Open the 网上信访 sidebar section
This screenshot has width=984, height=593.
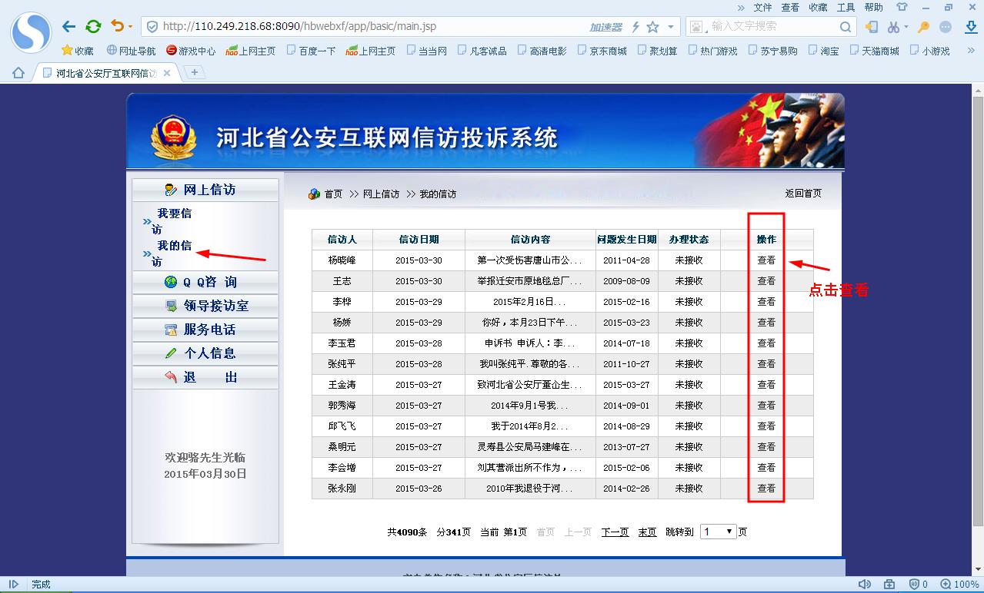click(205, 190)
